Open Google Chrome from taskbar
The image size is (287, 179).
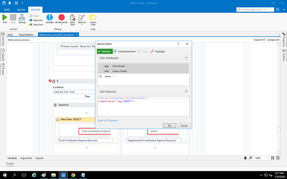pos(73,175)
